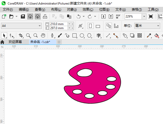Click the Cut icon
The height and width of the screenshot is (124, 163).
(x=54, y=16)
